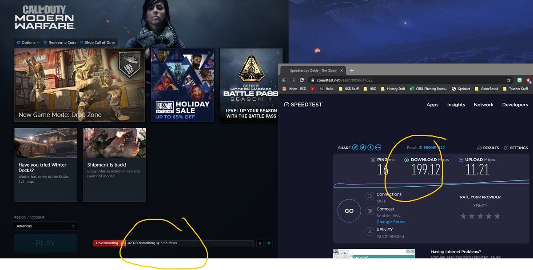Open the Apps menu on Speedtest
The width and height of the screenshot is (533, 270).
pos(433,105)
